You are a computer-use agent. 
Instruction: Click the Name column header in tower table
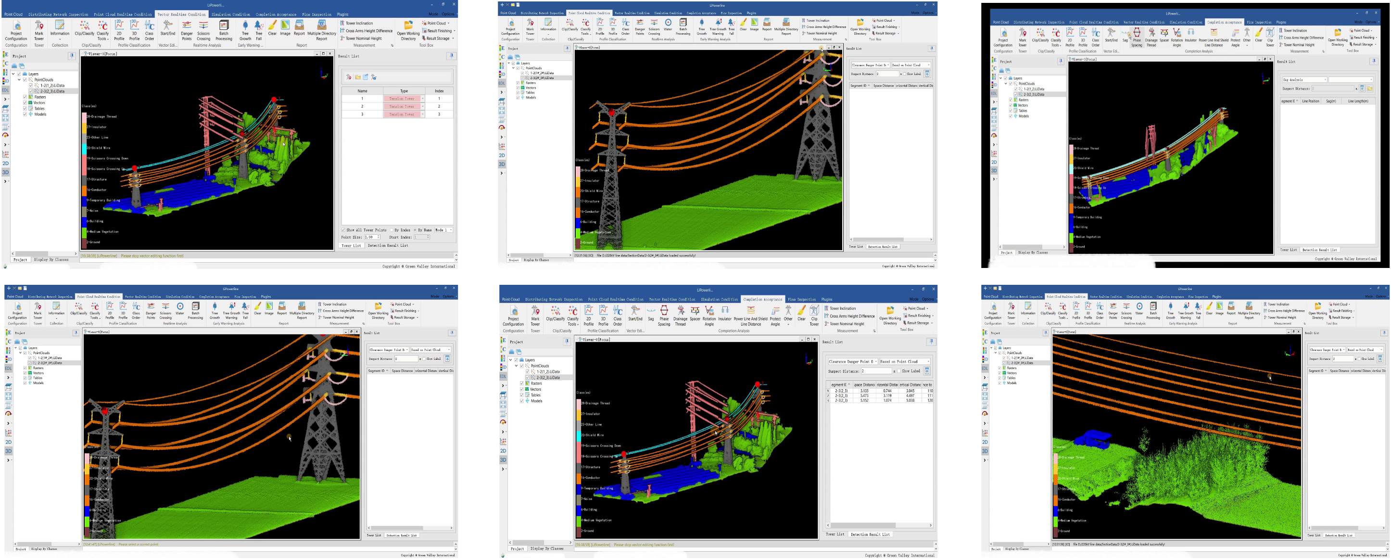click(362, 91)
